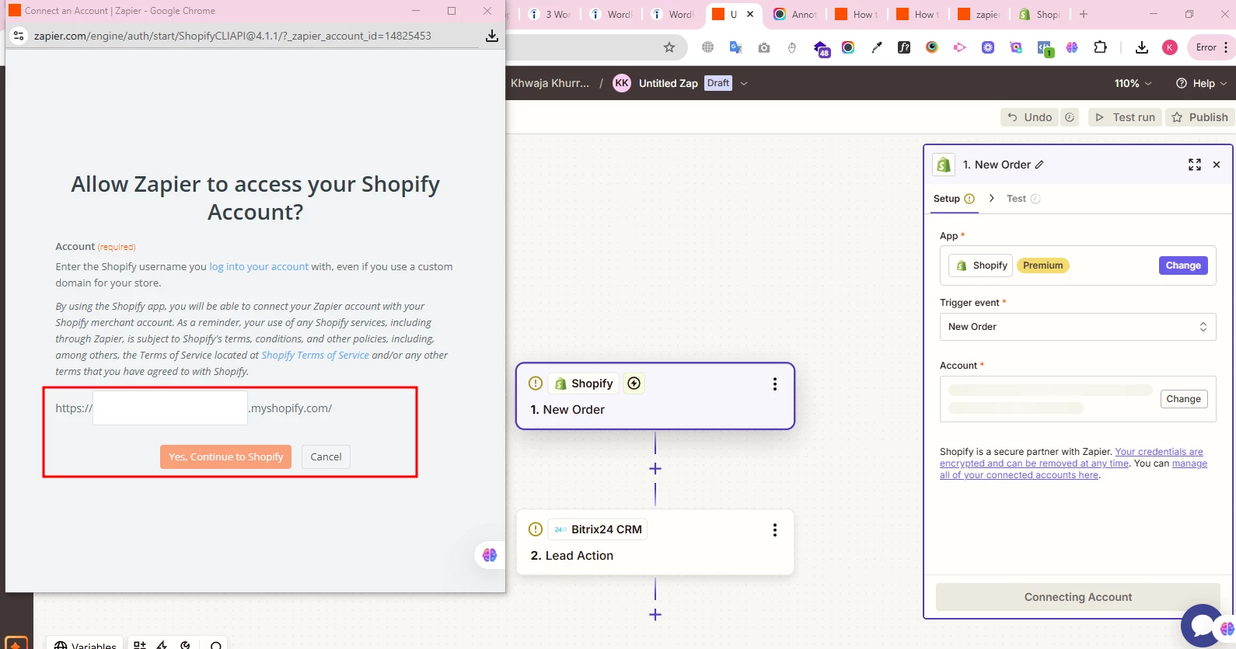This screenshot has width=1236, height=649.
Task: Cancel the Shopify account authorization
Action: click(326, 456)
